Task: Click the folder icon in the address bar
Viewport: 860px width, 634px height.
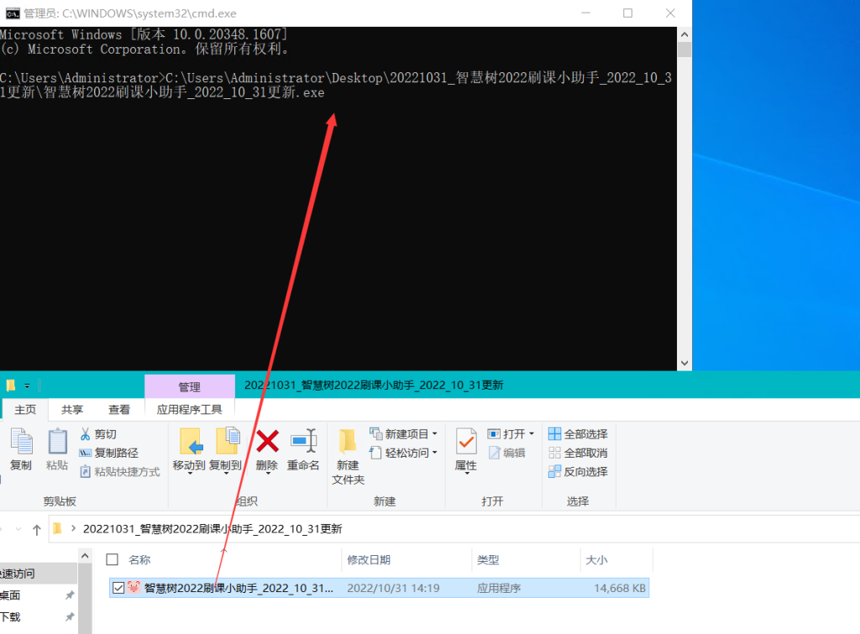Action: 57,529
